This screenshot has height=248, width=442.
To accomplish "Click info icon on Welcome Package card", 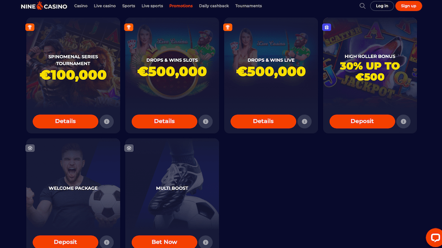I will click(107, 242).
